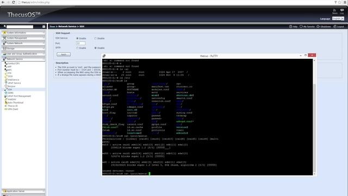Collapse the Network Service section
This screenshot has height=196, width=348.
23,59
